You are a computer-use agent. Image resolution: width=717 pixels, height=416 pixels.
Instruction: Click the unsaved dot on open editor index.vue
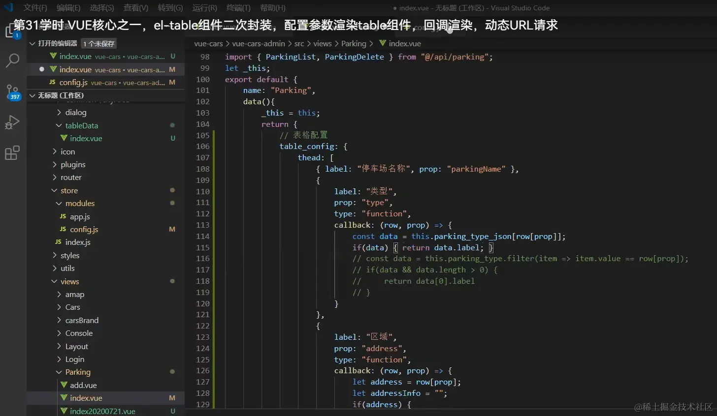click(42, 69)
